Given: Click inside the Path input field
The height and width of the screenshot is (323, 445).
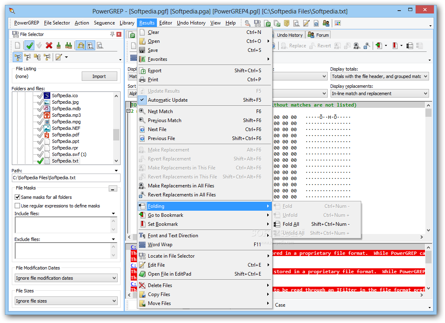Looking at the screenshot, I should coord(66,178).
